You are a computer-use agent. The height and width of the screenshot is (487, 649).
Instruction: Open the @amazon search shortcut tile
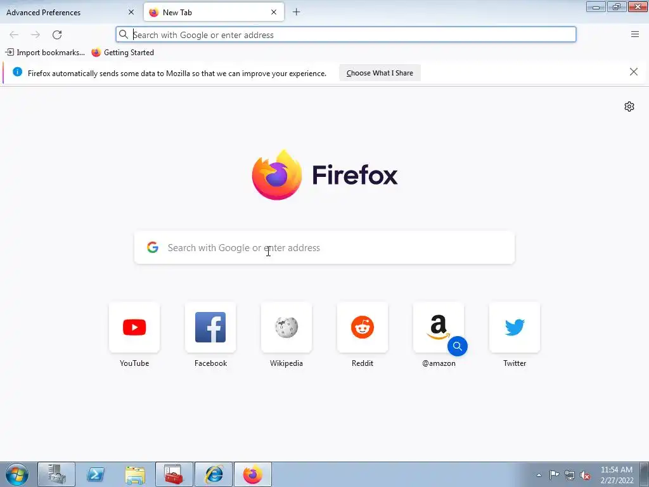(439, 328)
